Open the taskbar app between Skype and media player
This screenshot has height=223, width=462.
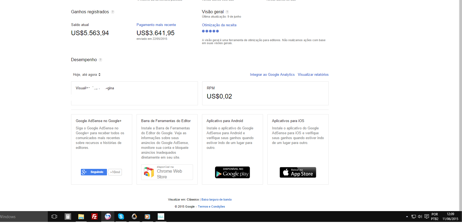pos(134,217)
